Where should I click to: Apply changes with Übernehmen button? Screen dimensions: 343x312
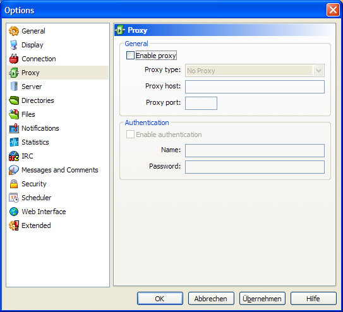coord(262,299)
